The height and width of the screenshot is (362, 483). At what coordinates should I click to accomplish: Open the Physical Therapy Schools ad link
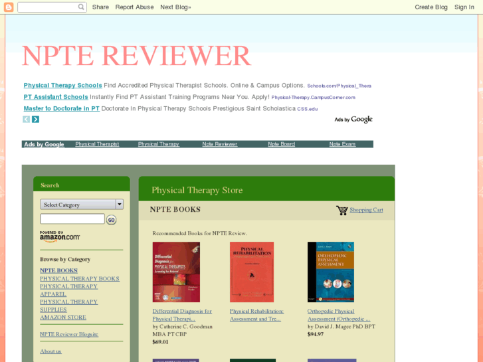63,85
